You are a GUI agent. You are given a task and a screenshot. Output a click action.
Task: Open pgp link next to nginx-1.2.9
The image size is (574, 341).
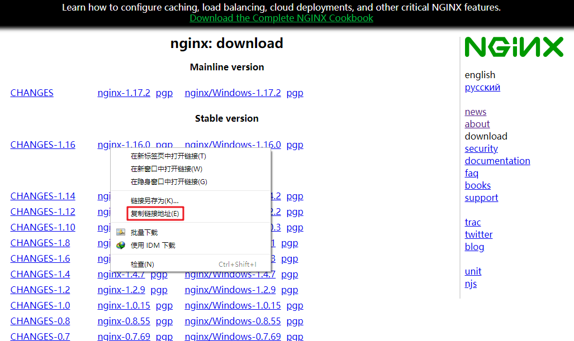tap(159, 290)
